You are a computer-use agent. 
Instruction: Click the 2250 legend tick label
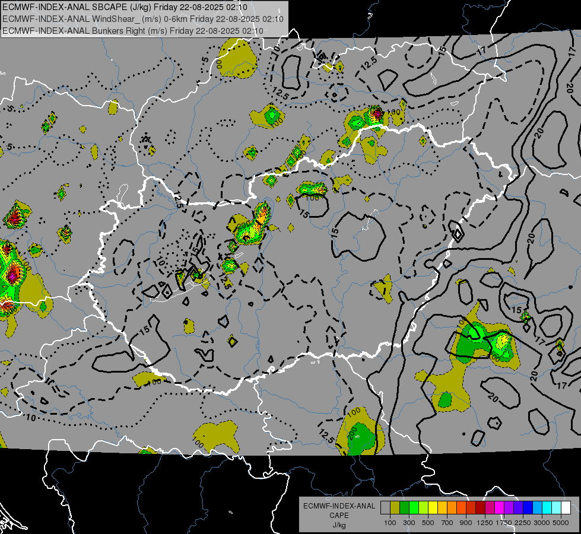[x=523, y=523]
